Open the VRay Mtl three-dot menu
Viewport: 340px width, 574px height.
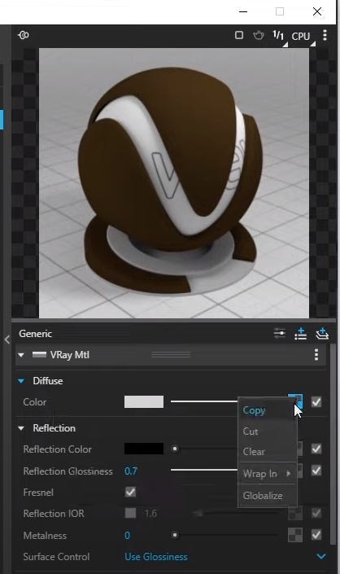pos(316,354)
